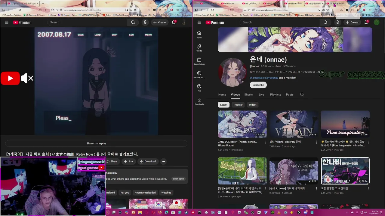The height and width of the screenshot is (216, 385).
Task: Open Discord from the taskbar
Action: (x=305, y=212)
